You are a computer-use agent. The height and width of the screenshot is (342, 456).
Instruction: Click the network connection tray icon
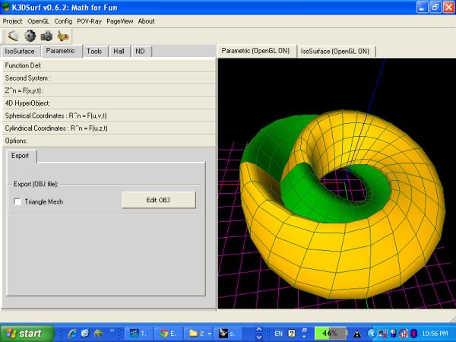coord(383,334)
